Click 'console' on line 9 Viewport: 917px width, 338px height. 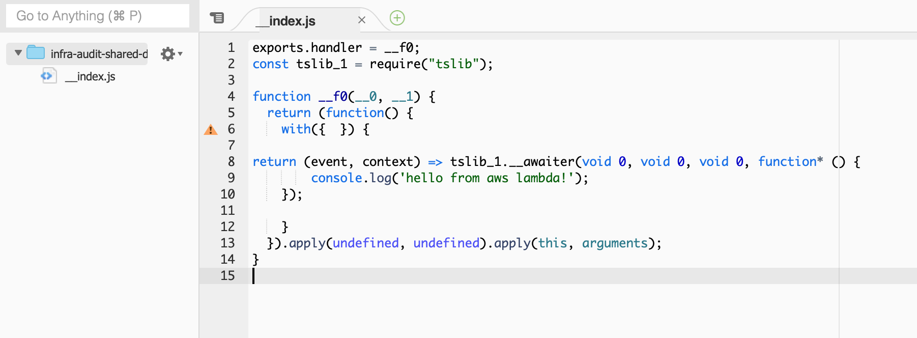click(x=337, y=178)
